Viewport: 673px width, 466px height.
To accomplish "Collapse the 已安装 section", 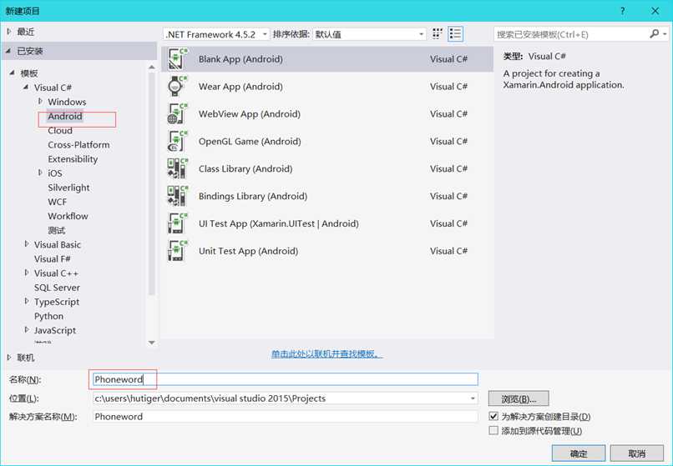I will (8, 51).
